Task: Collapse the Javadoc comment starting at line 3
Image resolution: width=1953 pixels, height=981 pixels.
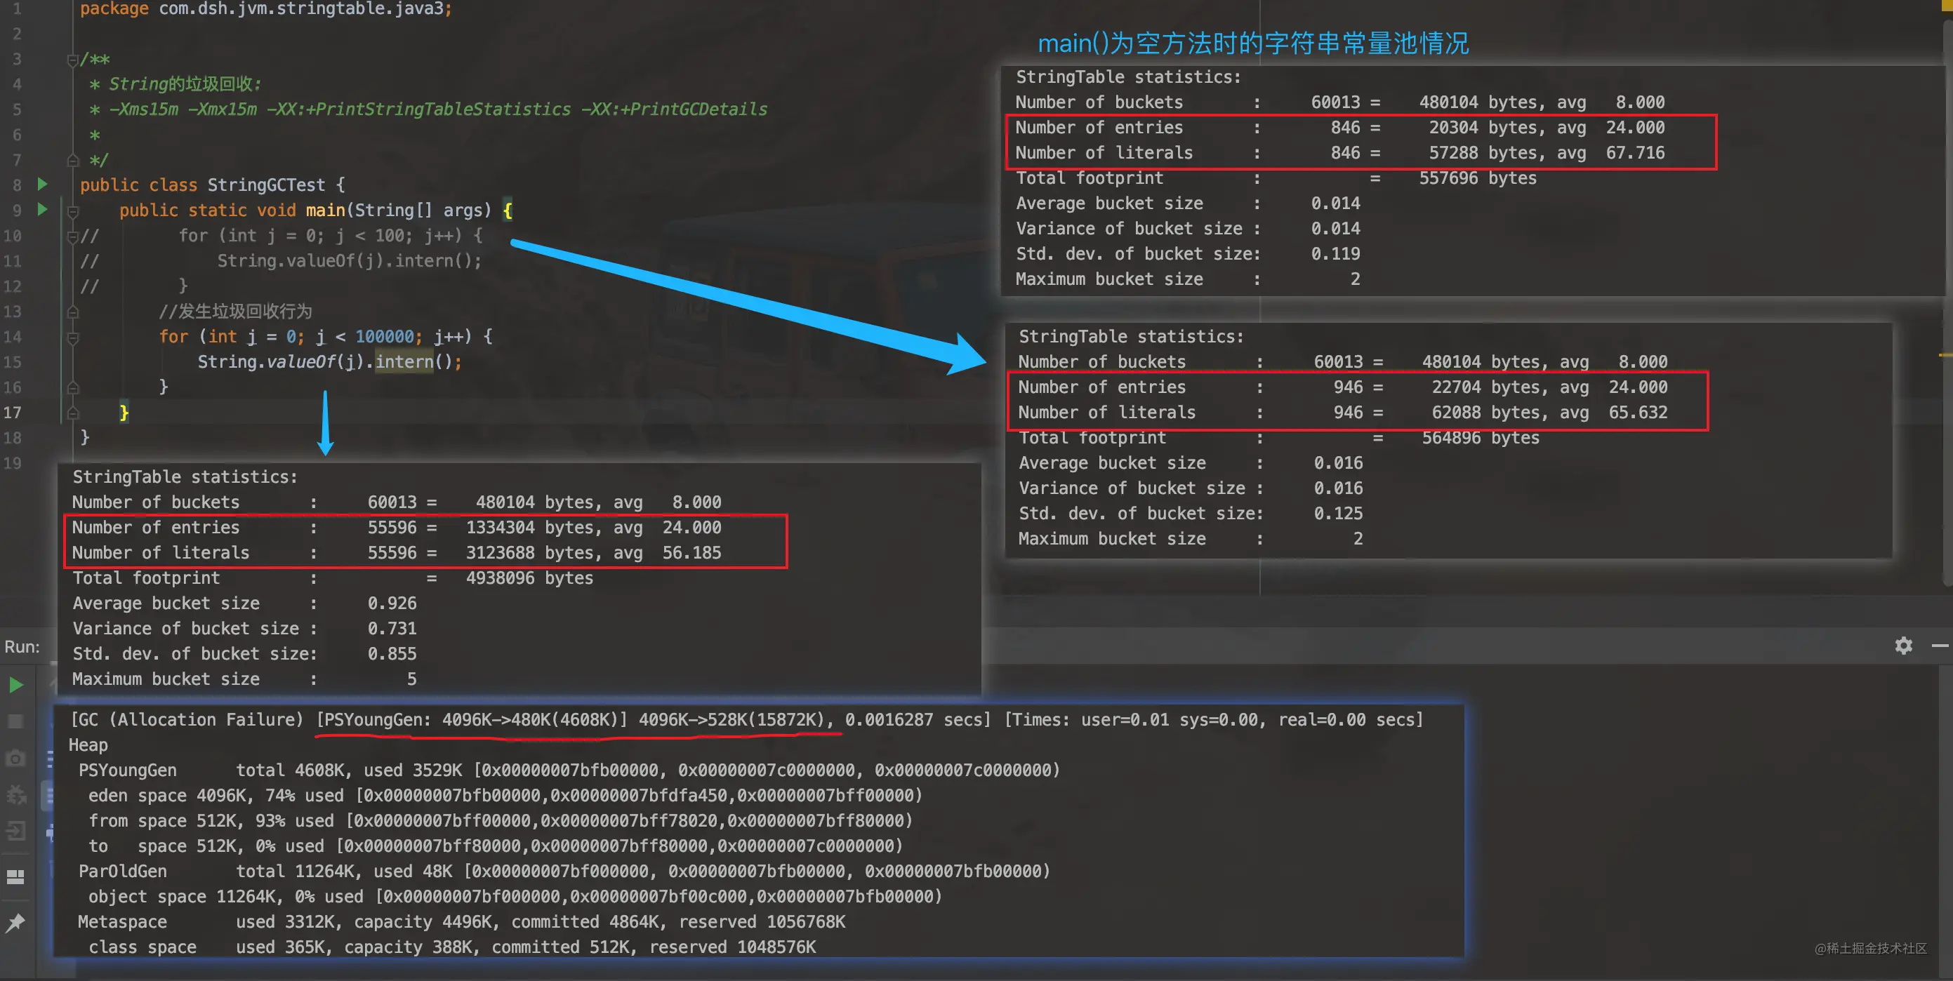Action: pyautogui.click(x=73, y=59)
